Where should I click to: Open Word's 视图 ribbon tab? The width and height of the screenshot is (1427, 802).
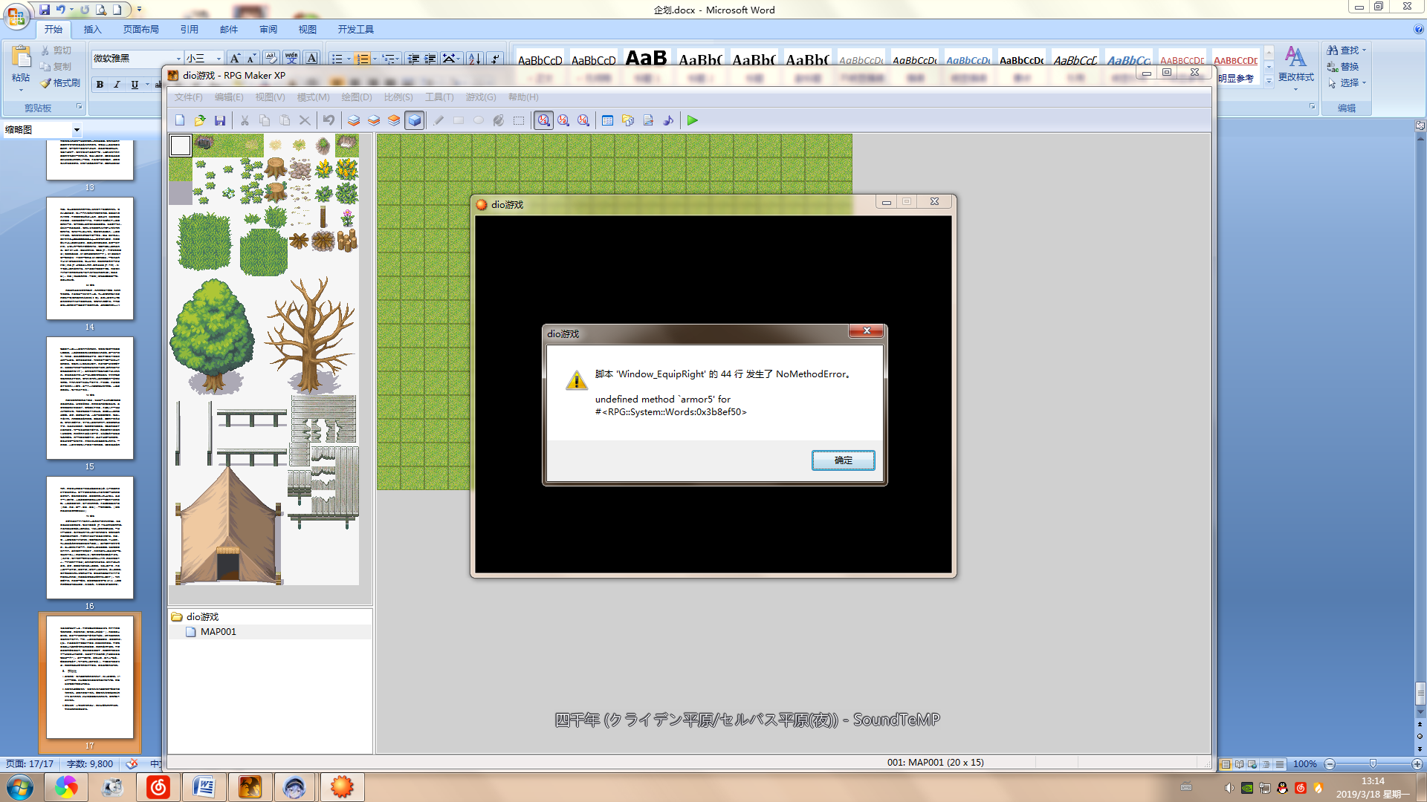point(308,30)
